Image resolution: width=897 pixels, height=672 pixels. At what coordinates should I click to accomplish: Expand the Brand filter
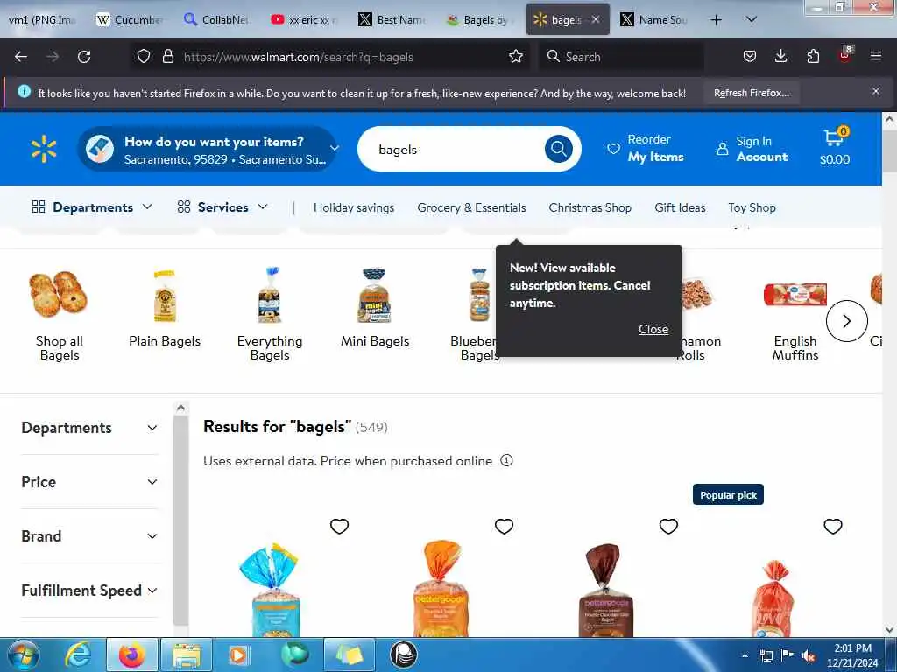point(89,536)
